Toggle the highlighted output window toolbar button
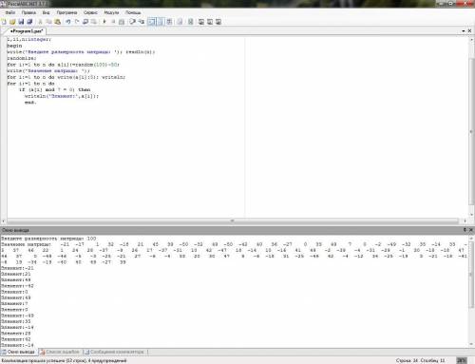Viewport: 475px width, 364px height. click(152, 22)
